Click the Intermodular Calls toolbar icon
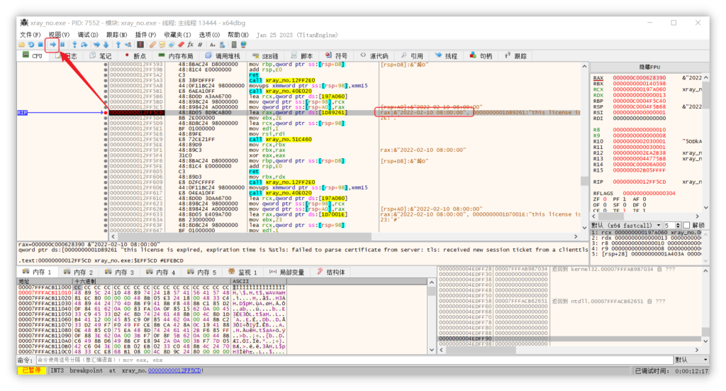 pos(222,45)
